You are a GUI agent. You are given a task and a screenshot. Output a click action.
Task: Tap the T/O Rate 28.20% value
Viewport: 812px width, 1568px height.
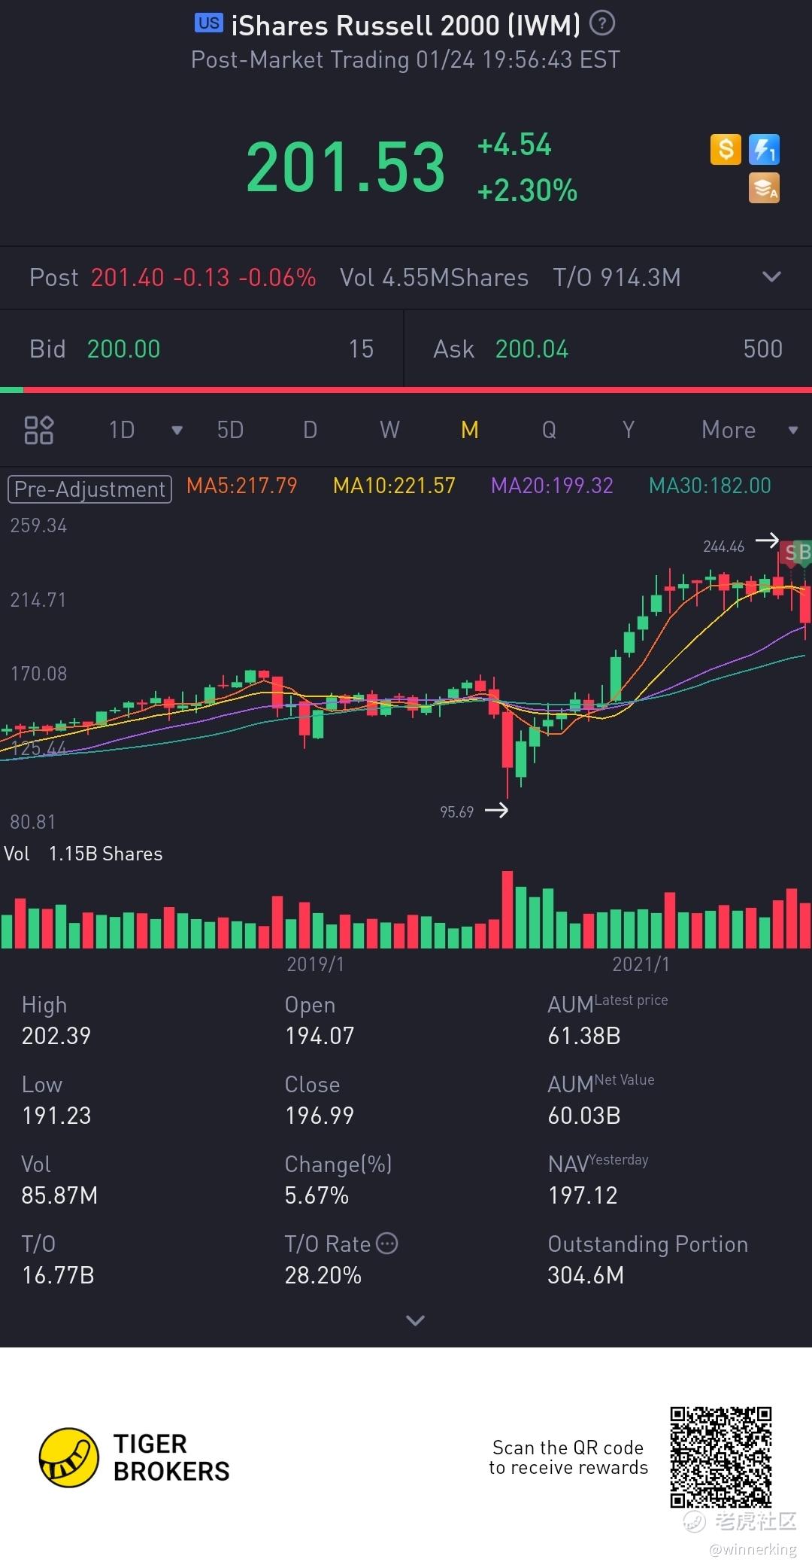(323, 1275)
